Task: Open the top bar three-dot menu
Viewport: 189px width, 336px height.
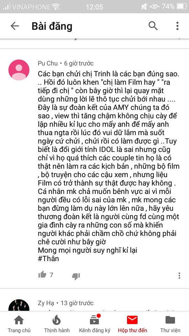Action: [x=177, y=26]
